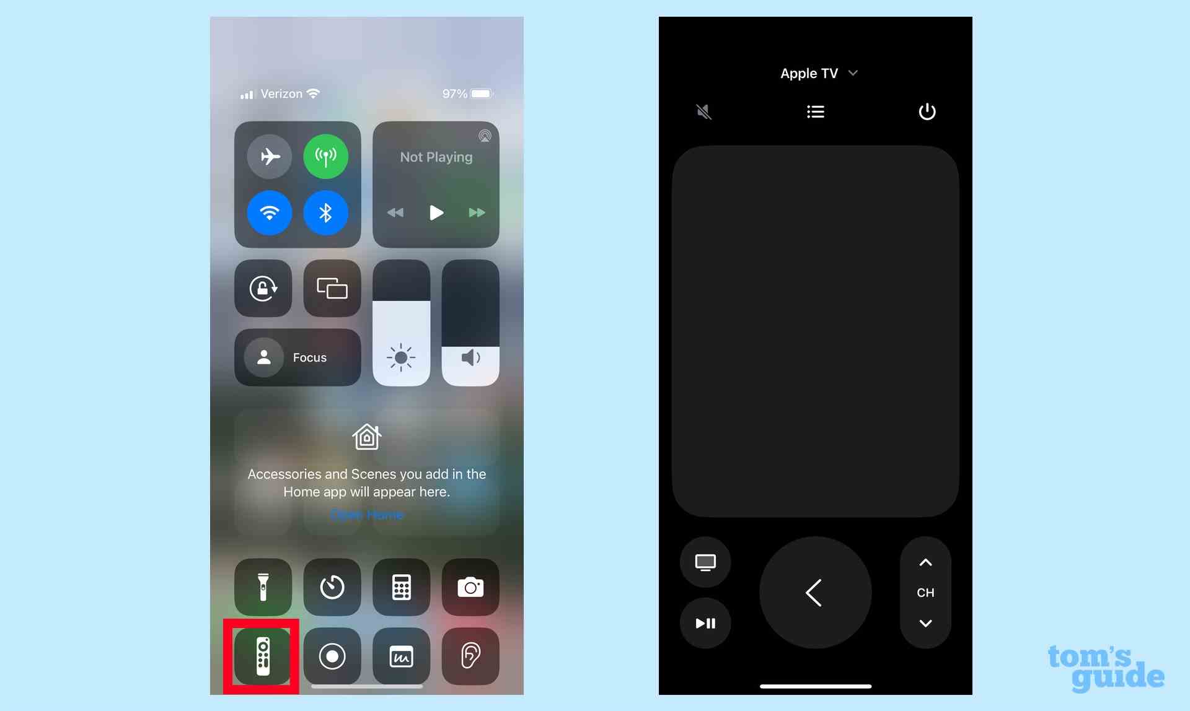Tap the Screen Recording icon

[332, 654]
